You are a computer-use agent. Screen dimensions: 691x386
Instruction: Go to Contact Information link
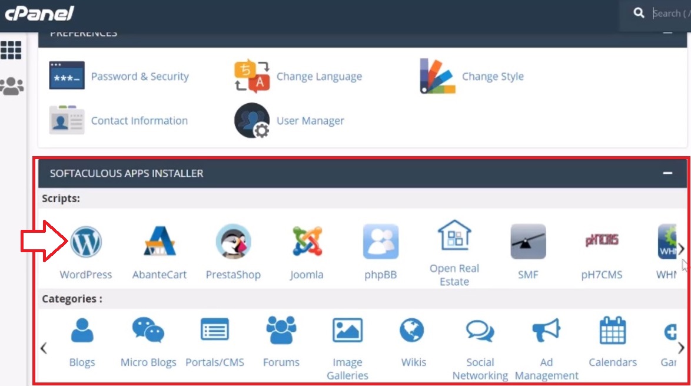click(139, 120)
